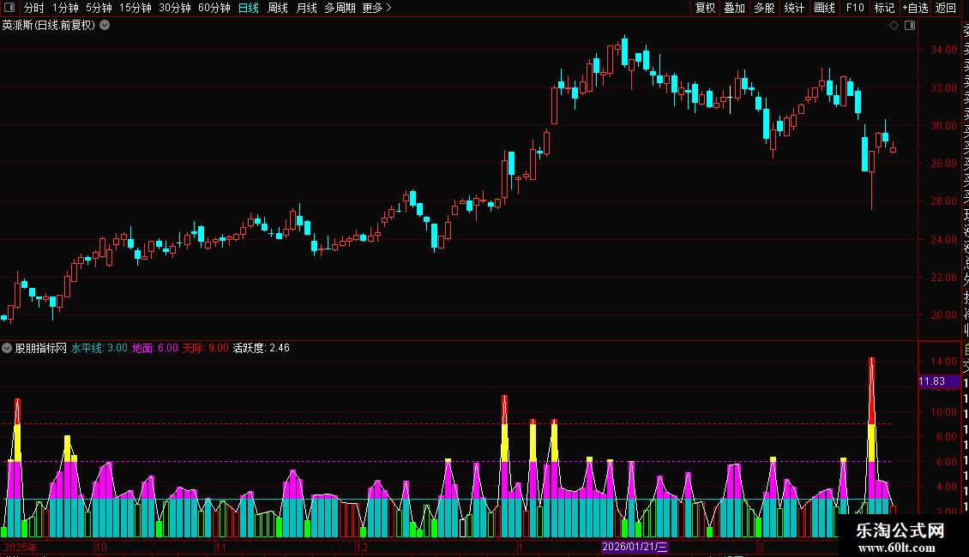Open F10 company information
Screen dimensions: 969x557
(x=855, y=8)
